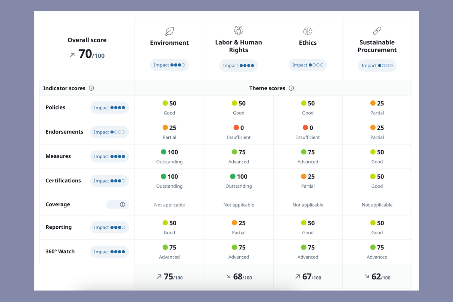Click the Certifications row label

tap(63, 181)
